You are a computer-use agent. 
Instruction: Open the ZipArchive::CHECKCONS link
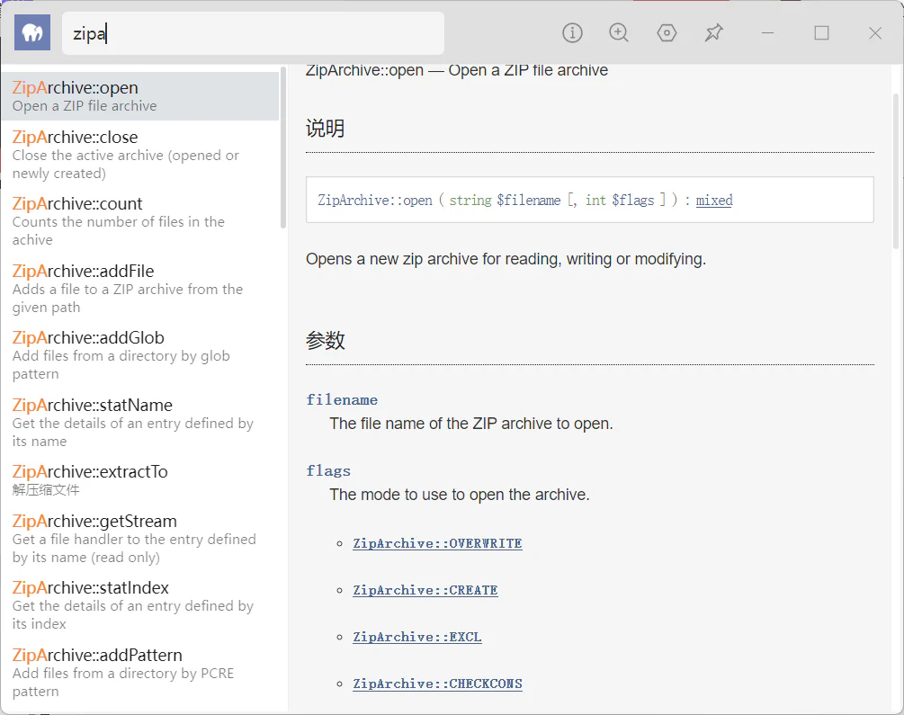point(437,684)
